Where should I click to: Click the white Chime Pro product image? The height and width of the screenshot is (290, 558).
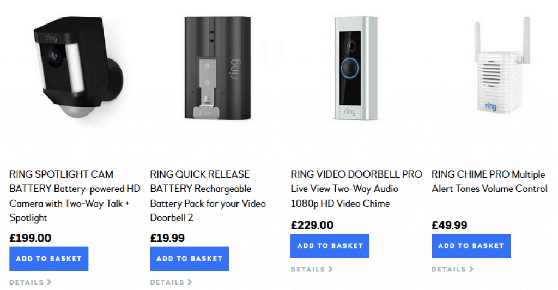(x=502, y=65)
